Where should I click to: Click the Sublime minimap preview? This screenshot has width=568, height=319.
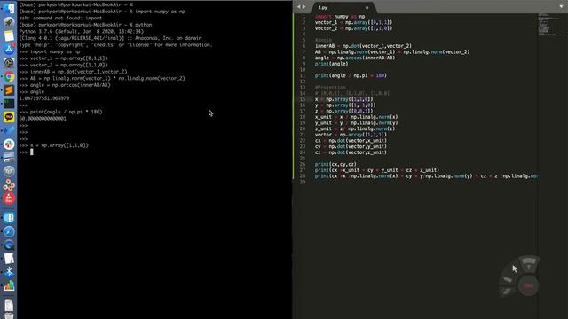(552, 25)
